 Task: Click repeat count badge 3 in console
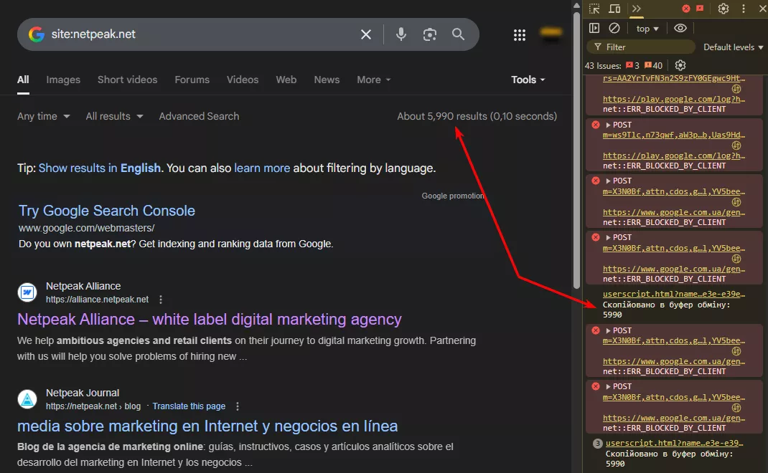pos(598,444)
